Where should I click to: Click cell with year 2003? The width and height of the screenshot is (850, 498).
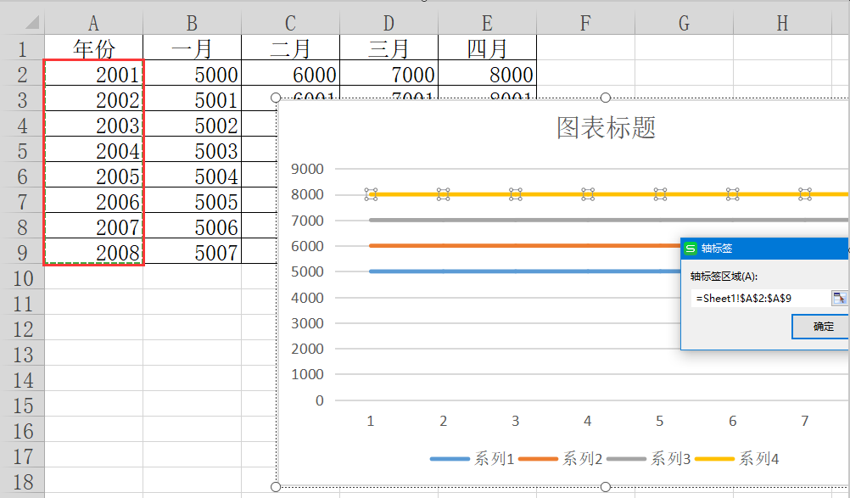94,126
